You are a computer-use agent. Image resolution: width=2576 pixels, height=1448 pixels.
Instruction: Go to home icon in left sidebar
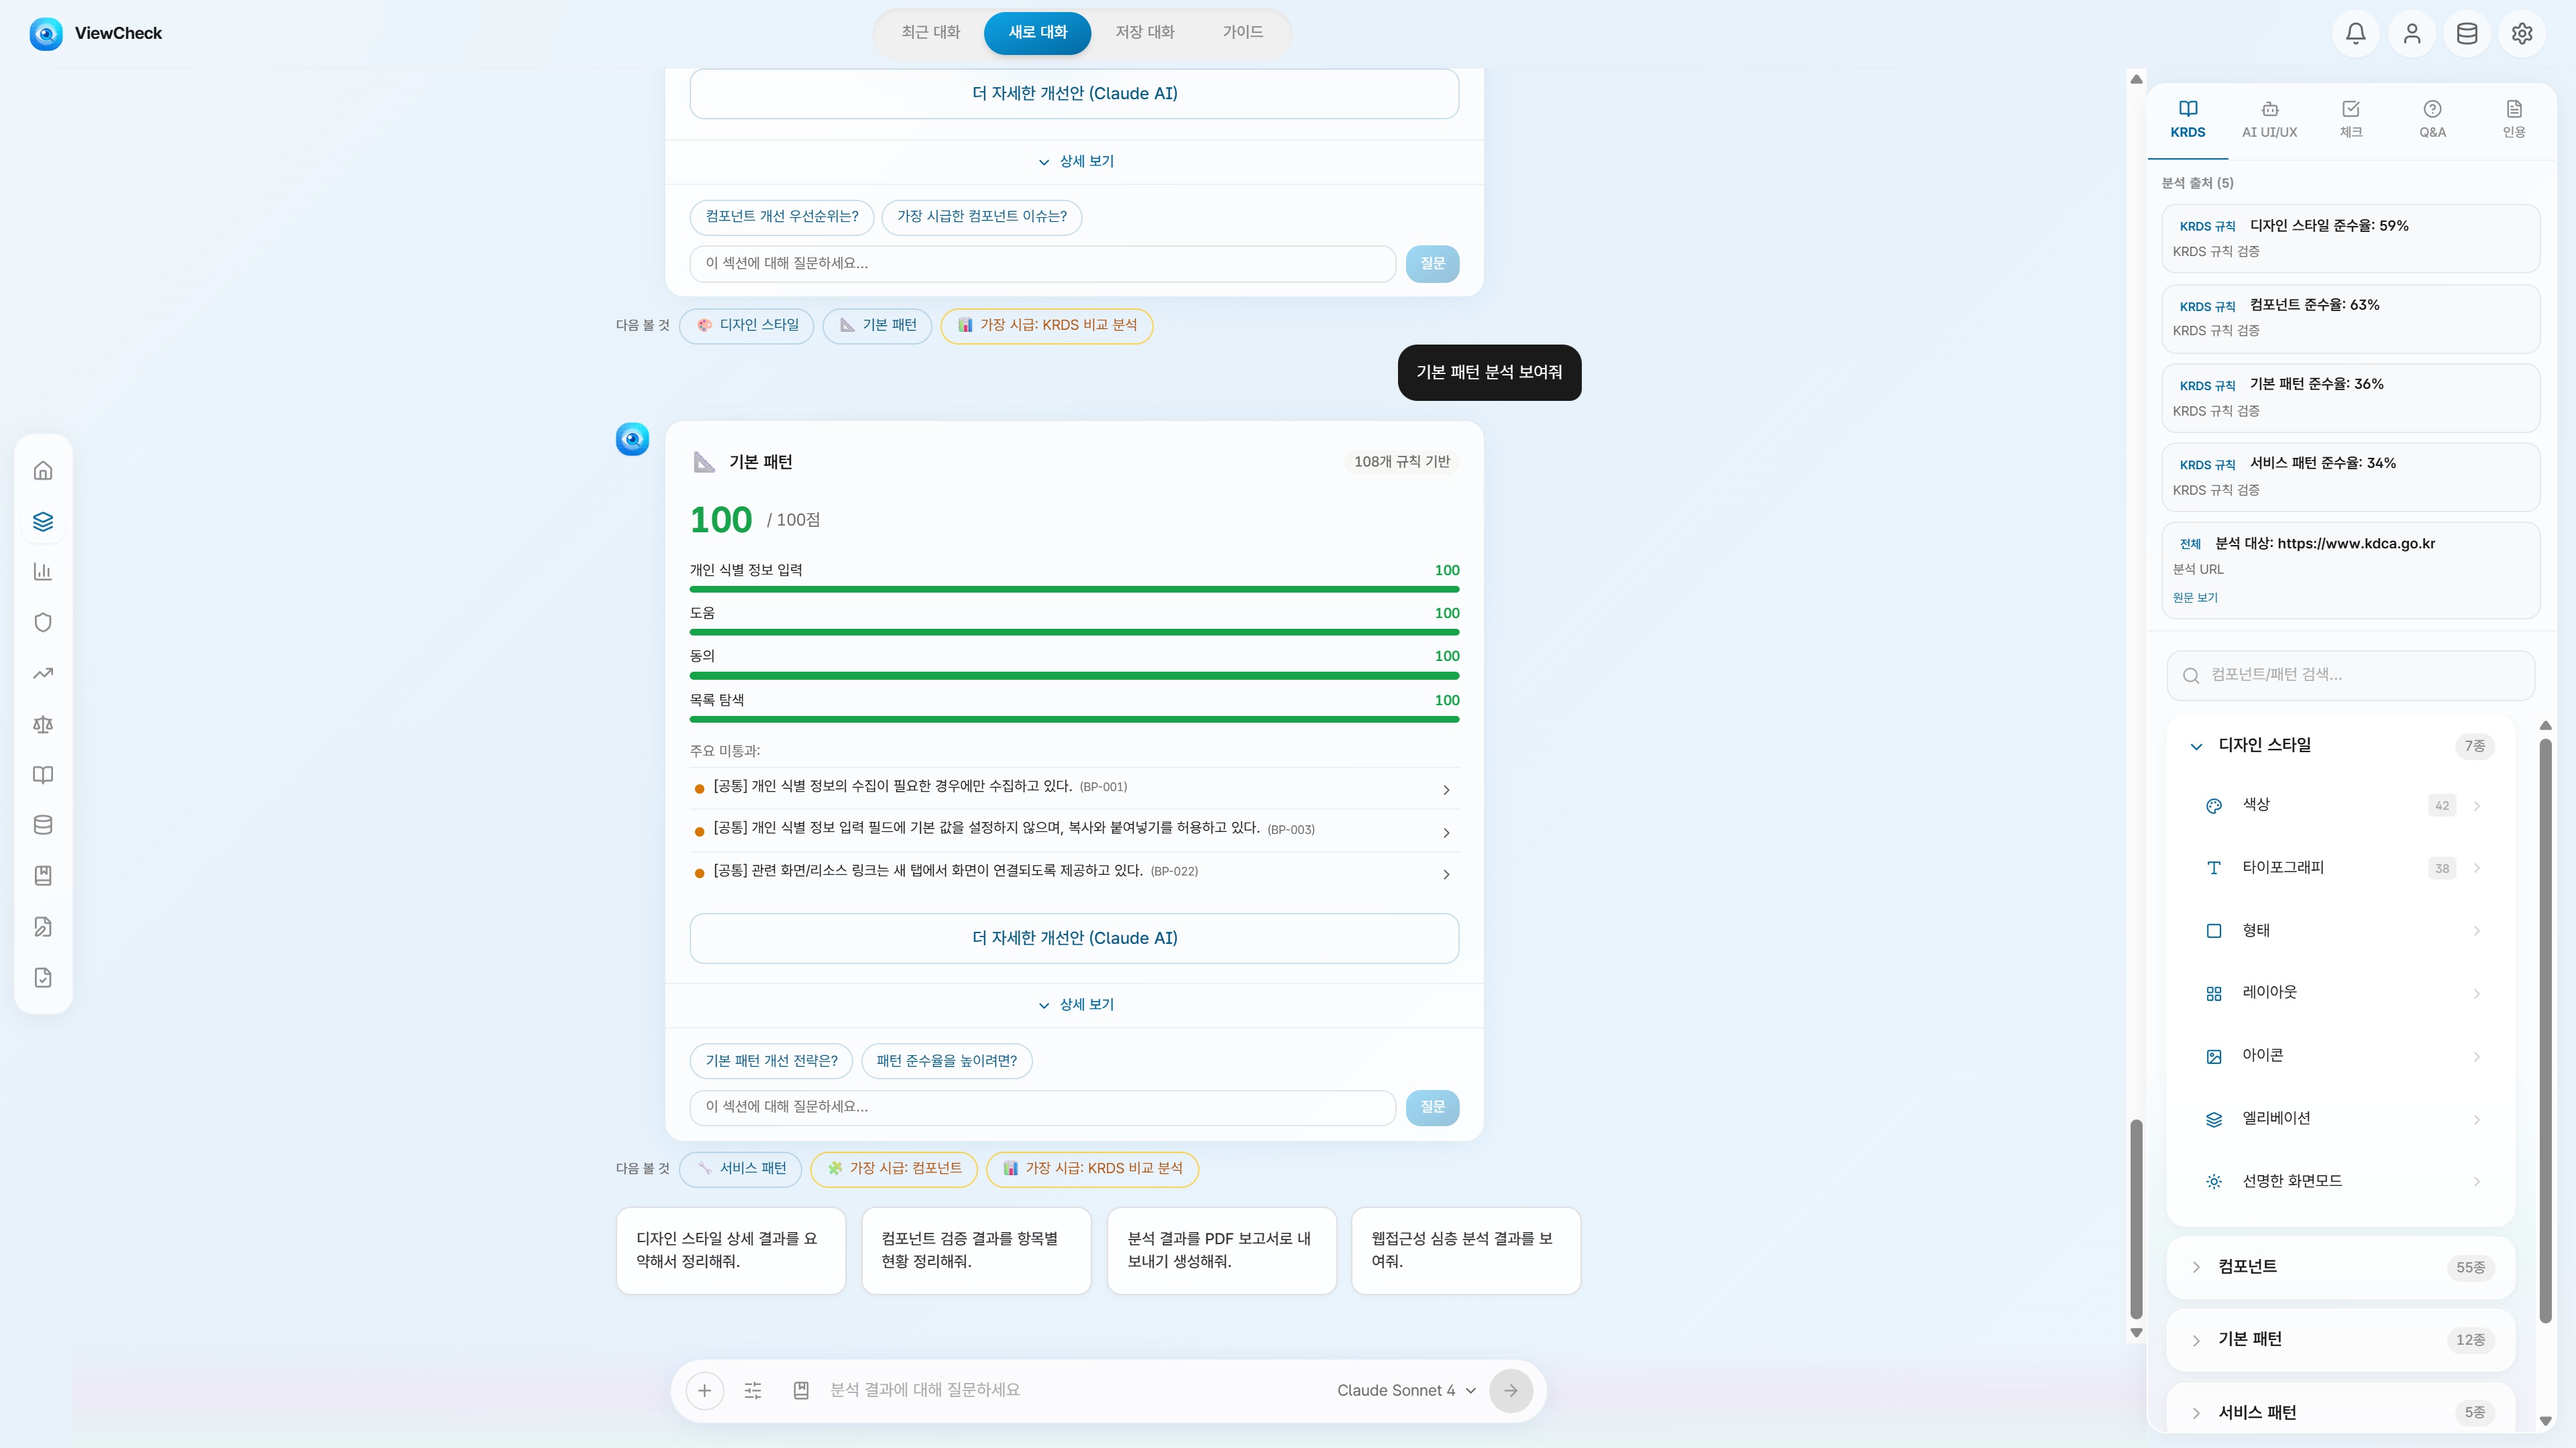pos(43,471)
